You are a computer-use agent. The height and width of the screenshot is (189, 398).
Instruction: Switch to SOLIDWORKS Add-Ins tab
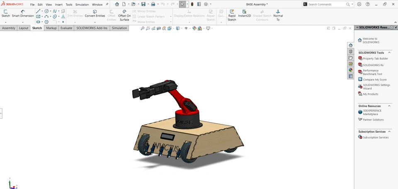(x=92, y=28)
